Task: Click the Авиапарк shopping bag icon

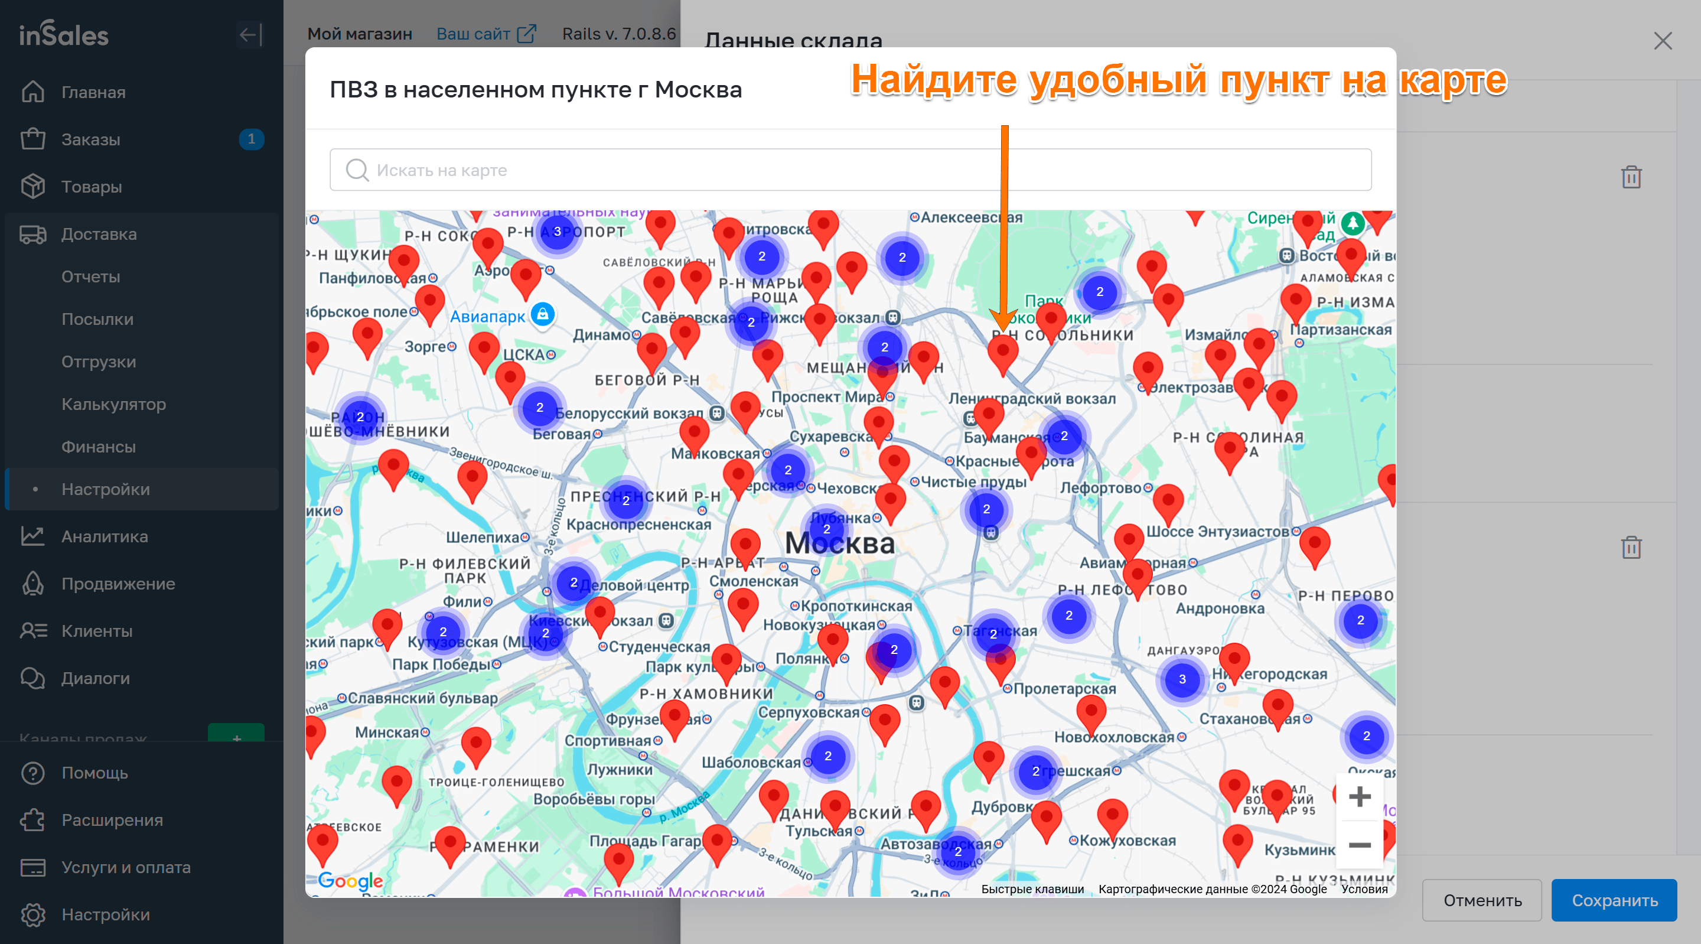Action: click(543, 314)
